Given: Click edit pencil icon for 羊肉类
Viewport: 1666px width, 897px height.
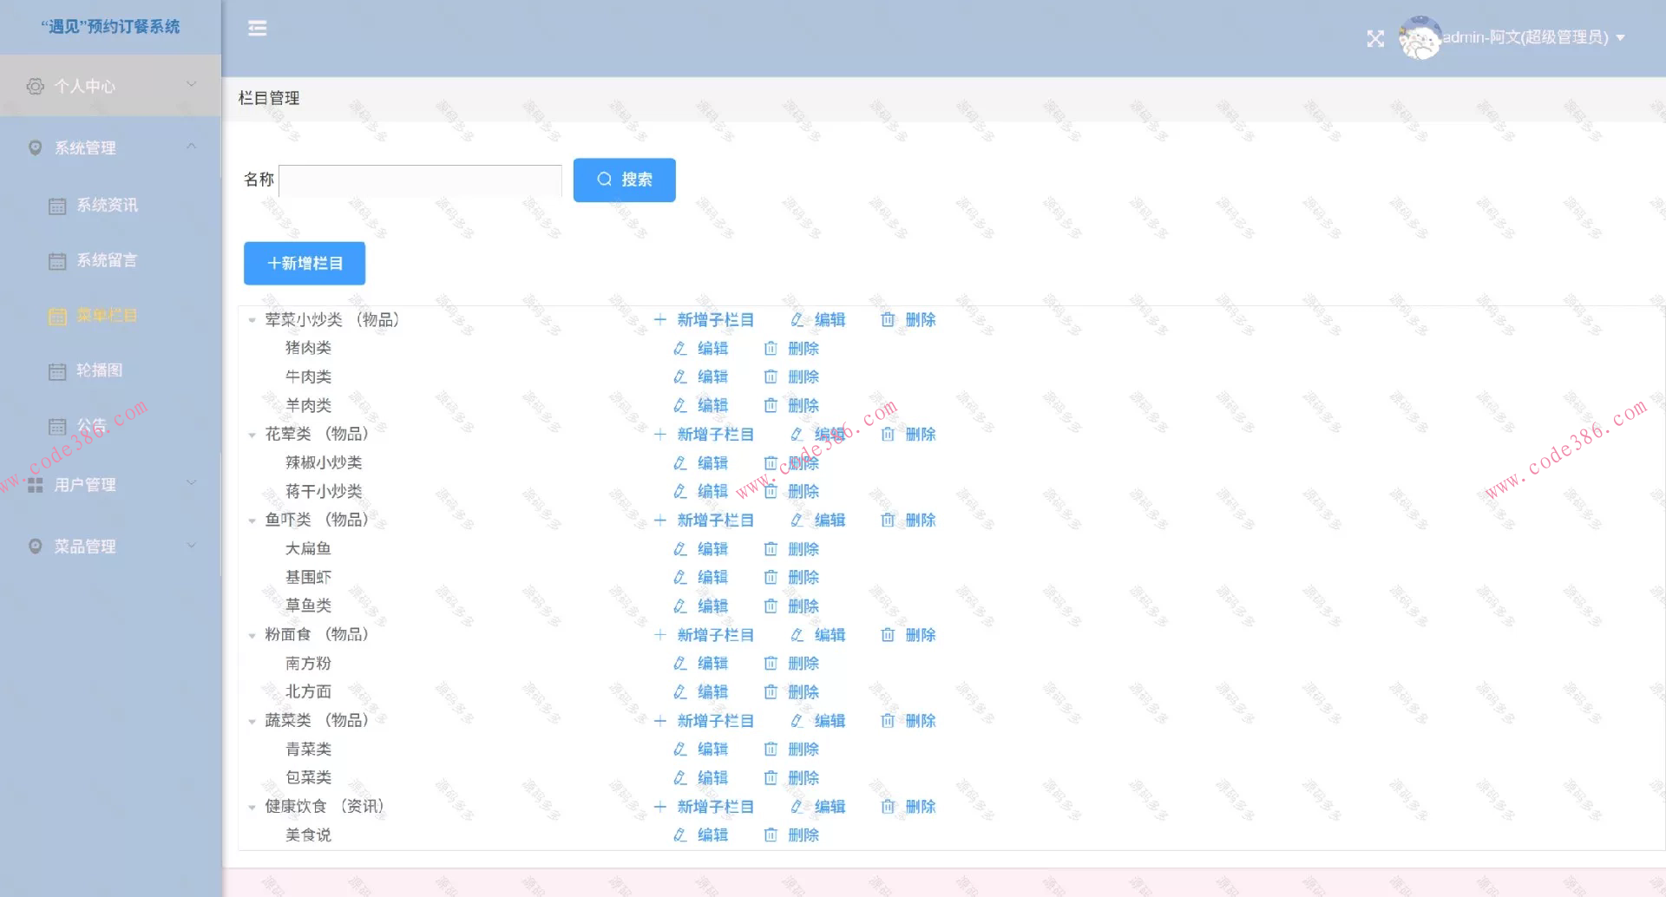Looking at the screenshot, I should (680, 406).
